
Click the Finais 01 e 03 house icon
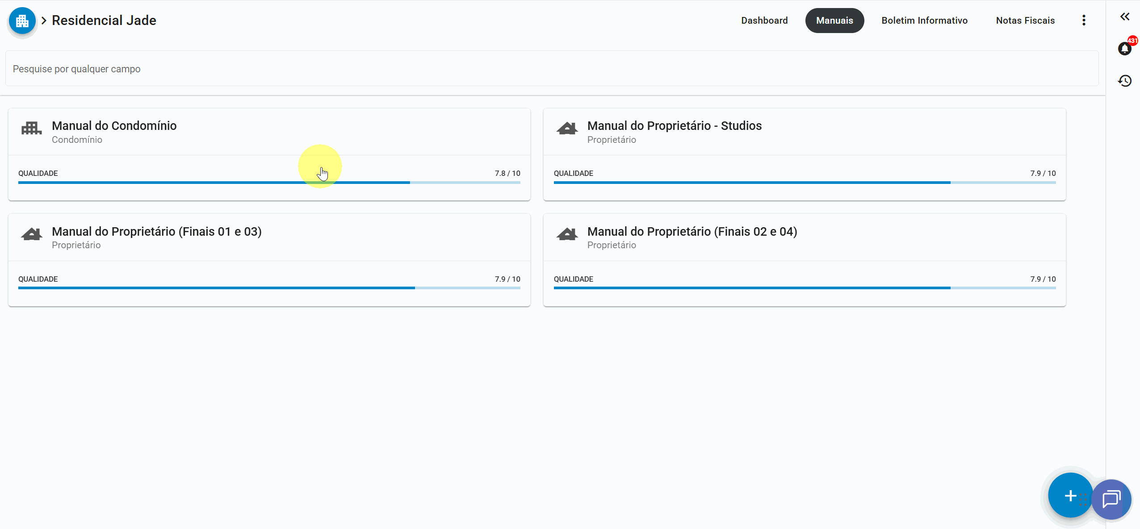tap(31, 234)
